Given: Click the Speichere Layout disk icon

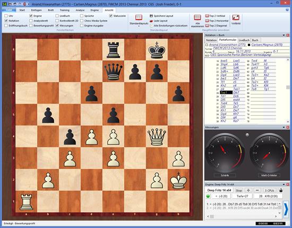Looking at the screenshot, I should point(151,16).
